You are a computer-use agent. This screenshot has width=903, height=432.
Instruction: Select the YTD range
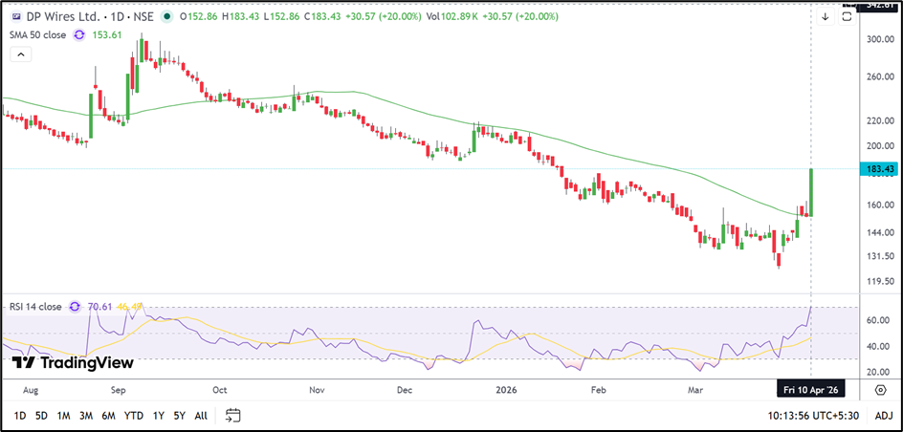tap(134, 416)
